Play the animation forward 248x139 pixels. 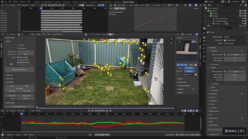[103, 135]
